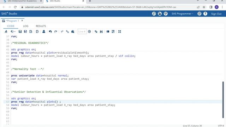Print the code with the printer icon
Viewport: 226px width, 127px height.
coord(44,31)
